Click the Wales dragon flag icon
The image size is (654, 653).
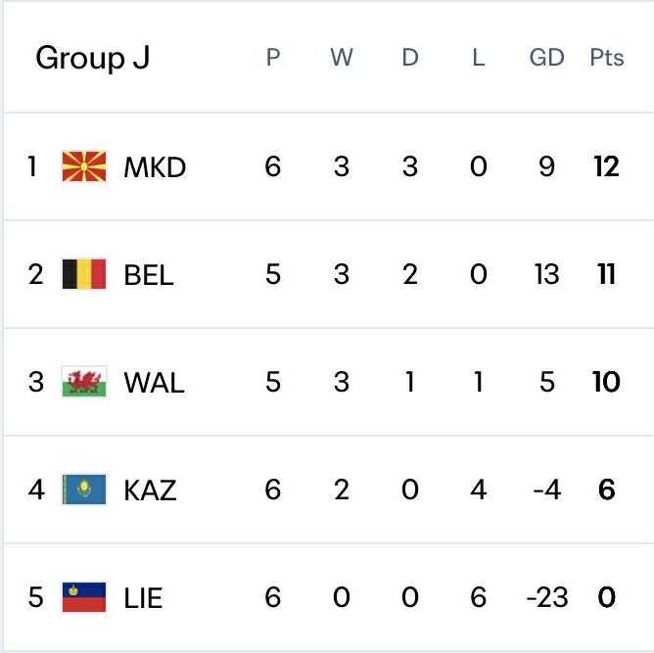(83, 382)
